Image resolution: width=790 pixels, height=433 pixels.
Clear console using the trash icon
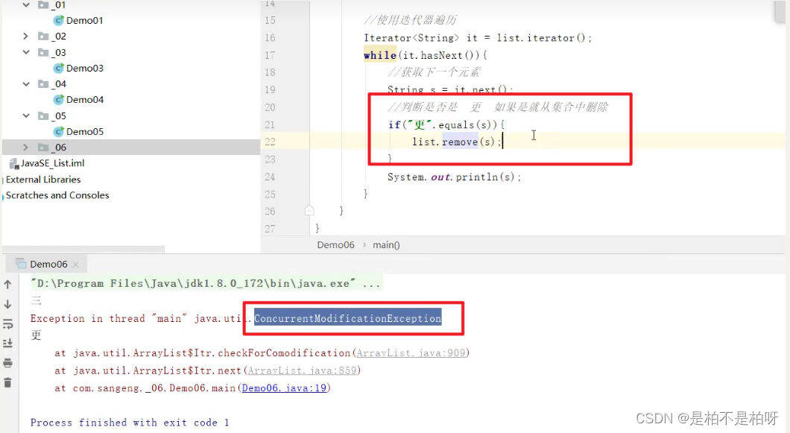[8, 382]
